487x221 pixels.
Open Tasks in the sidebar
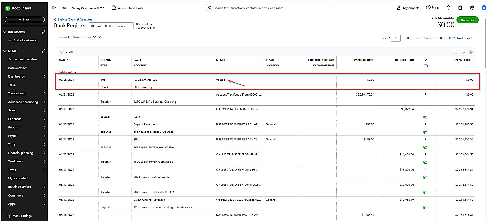[x=12, y=85]
